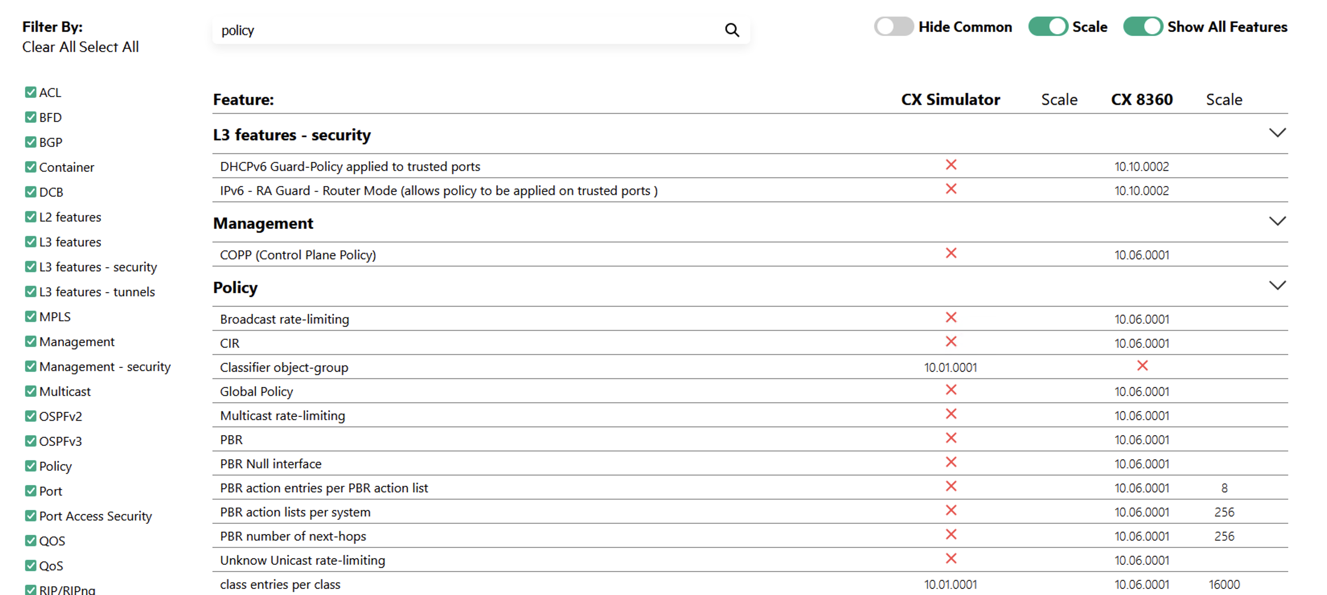Uncheck the OSPFv3 filter checkbox
The image size is (1327, 595).
coord(31,441)
